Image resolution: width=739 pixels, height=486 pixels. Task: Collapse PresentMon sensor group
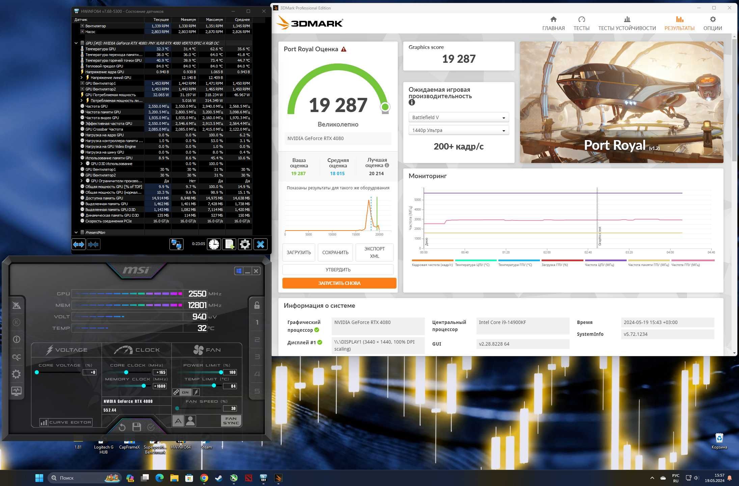click(76, 233)
